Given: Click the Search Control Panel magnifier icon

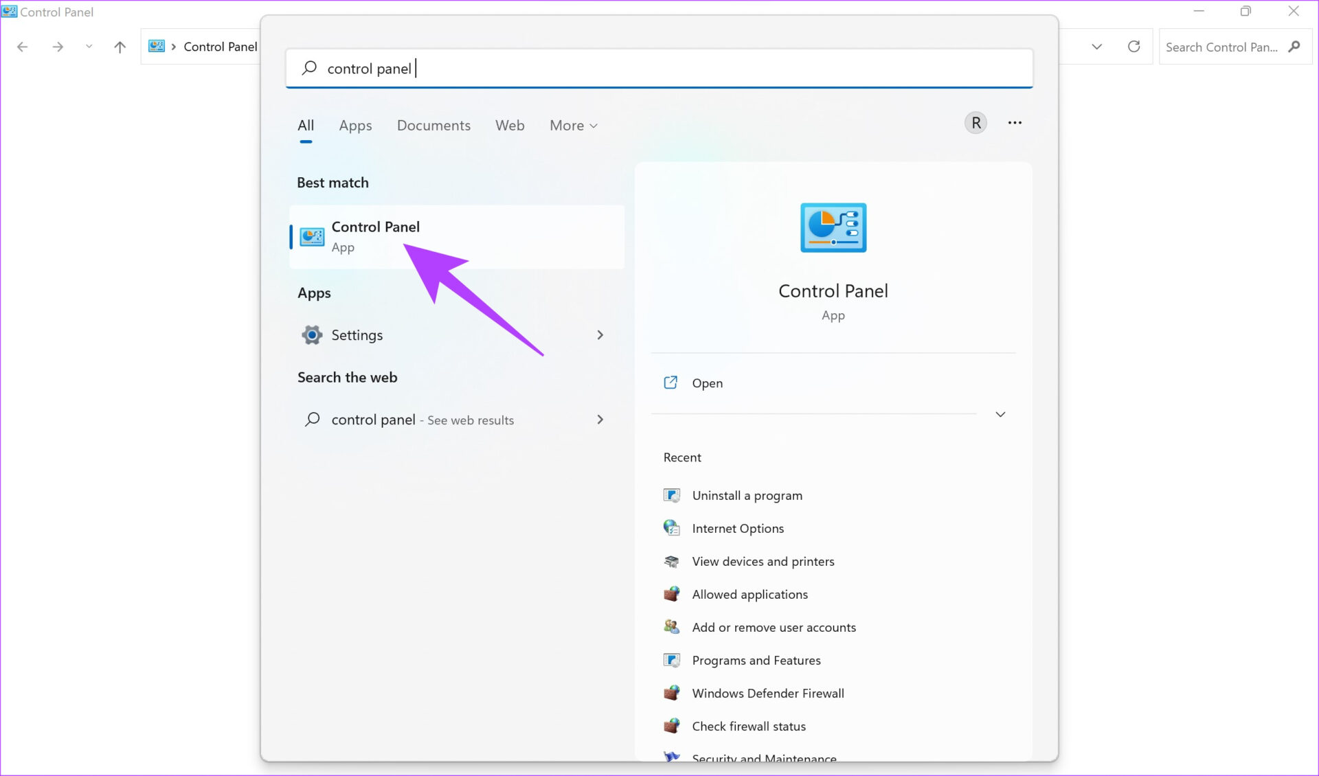Looking at the screenshot, I should [1294, 47].
